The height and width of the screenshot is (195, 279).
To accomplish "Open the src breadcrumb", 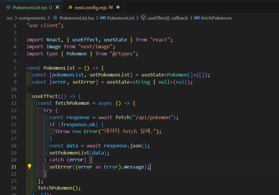I will point(10,18).
